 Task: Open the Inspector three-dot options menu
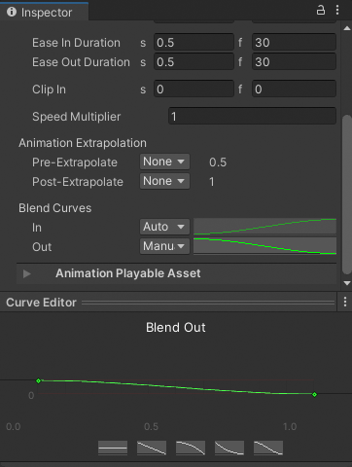[337, 10]
